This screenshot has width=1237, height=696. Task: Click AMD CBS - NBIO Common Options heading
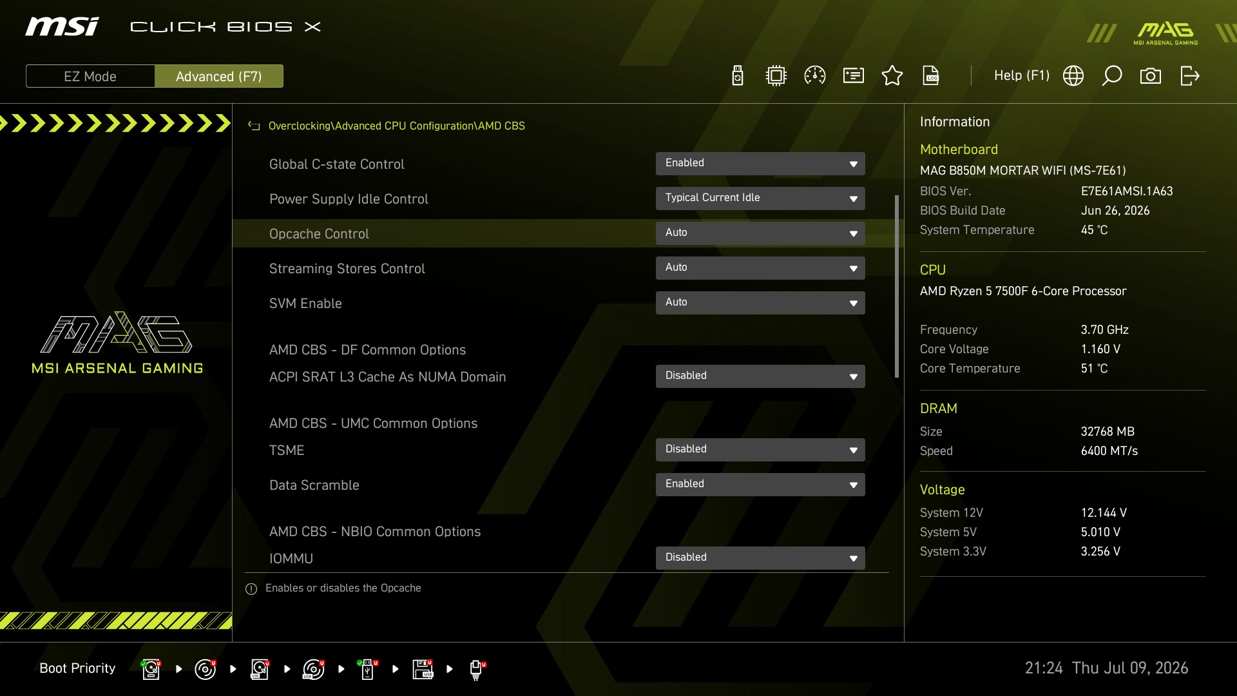click(x=375, y=532)
